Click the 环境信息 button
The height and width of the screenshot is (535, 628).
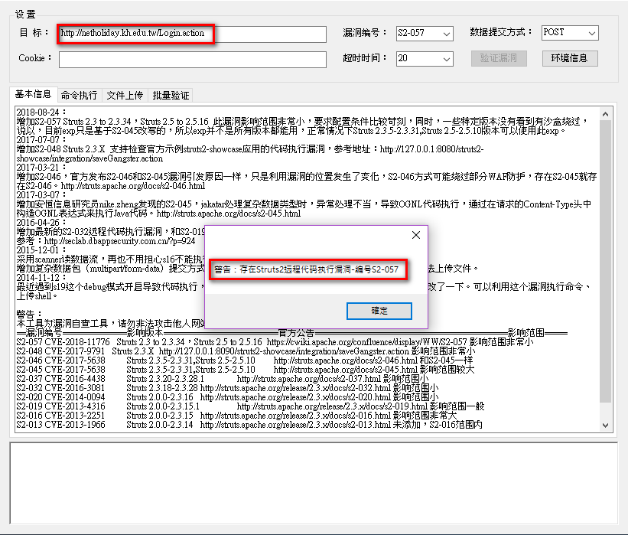pos(570,58)
